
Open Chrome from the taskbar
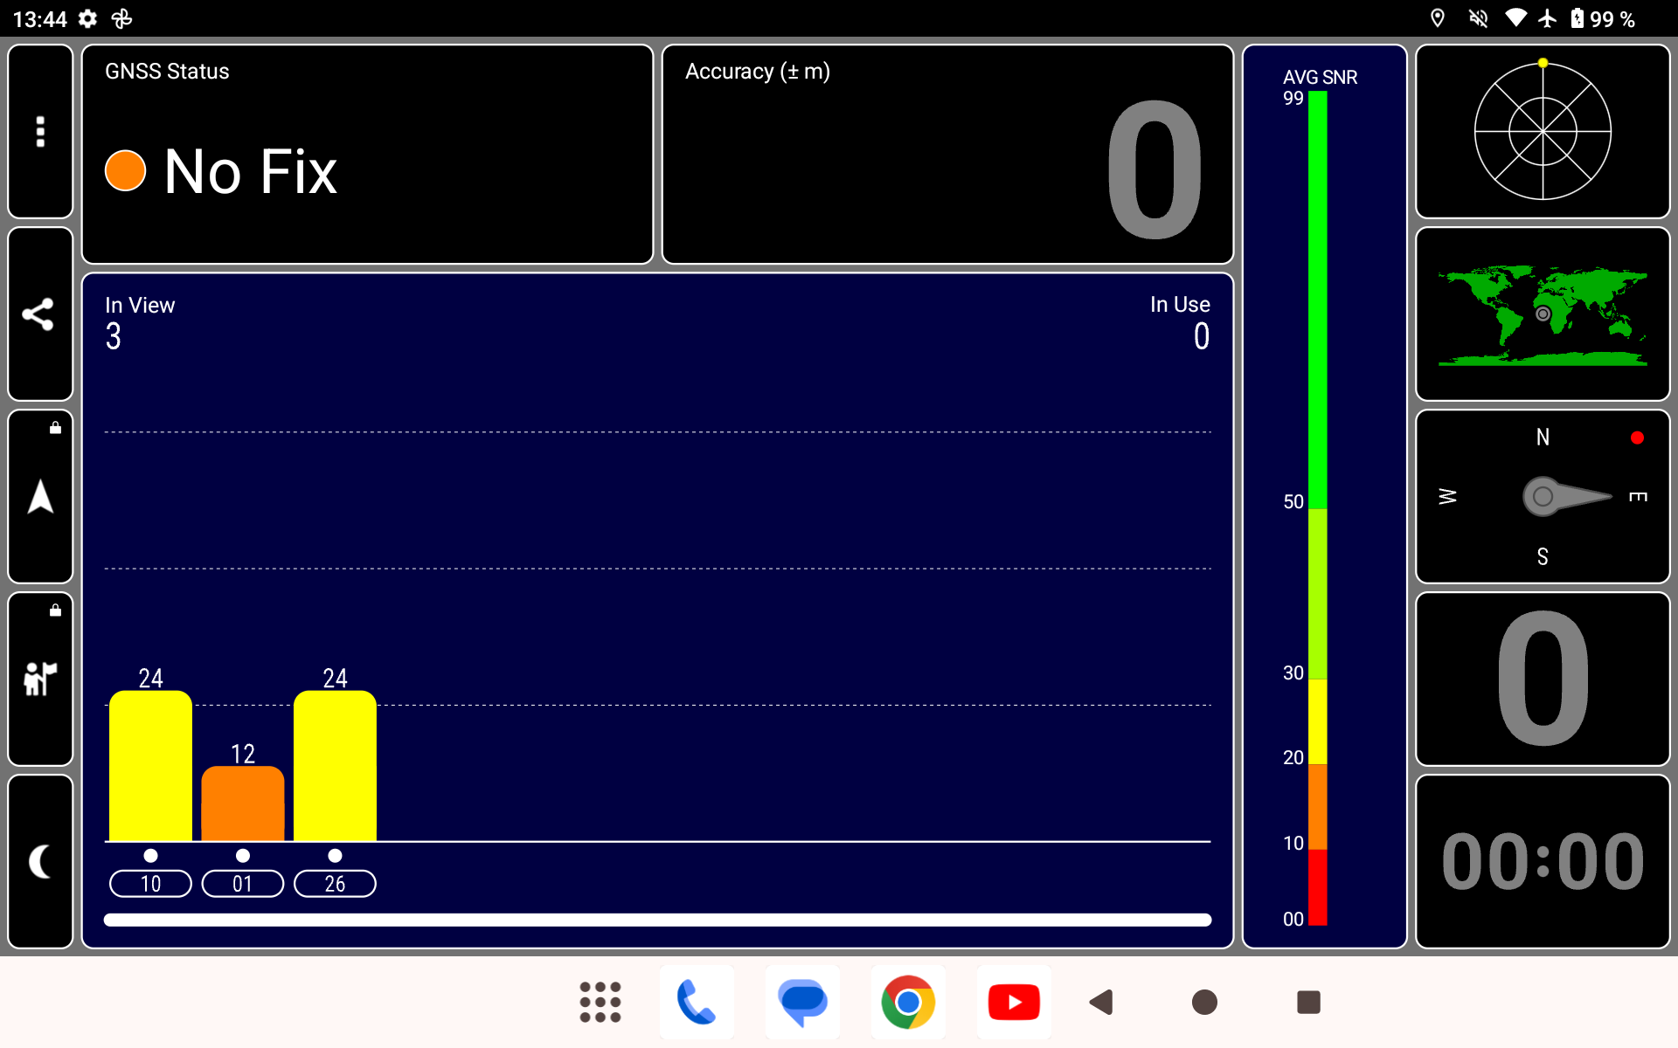pos(908,1002)
